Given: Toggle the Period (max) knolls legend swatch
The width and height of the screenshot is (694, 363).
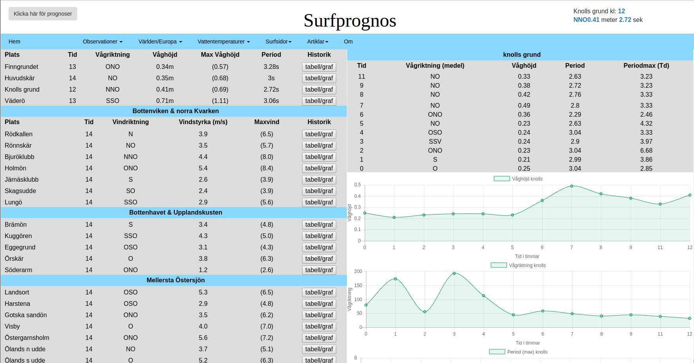Looking at the screenshot, I should point(497,352).
